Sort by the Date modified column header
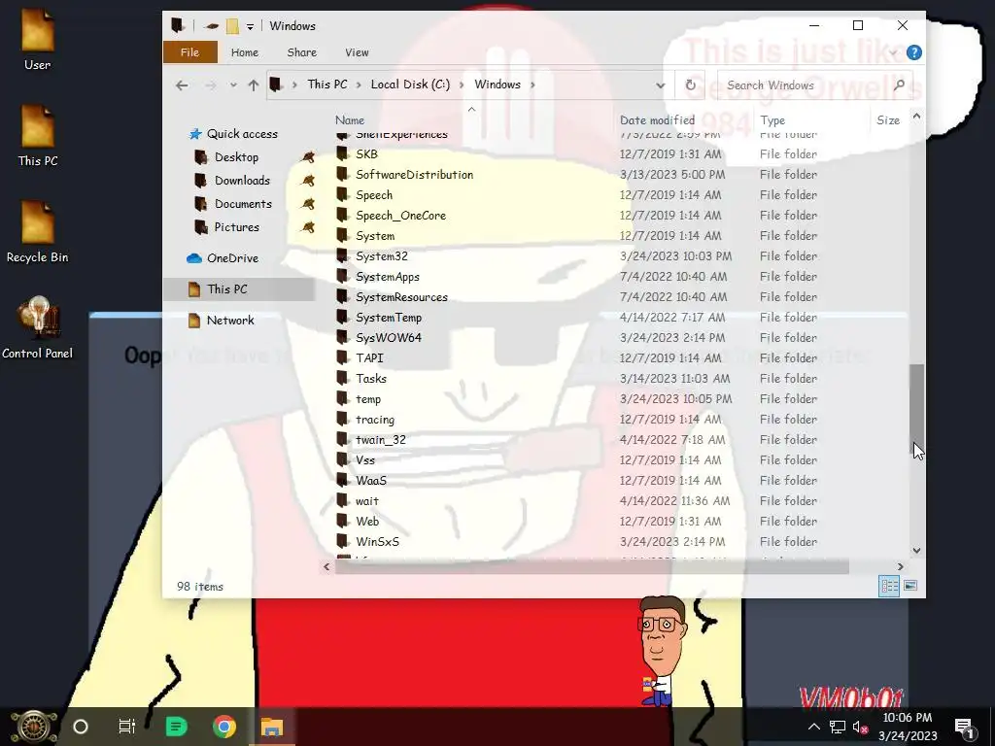 [x=658, y=120]
